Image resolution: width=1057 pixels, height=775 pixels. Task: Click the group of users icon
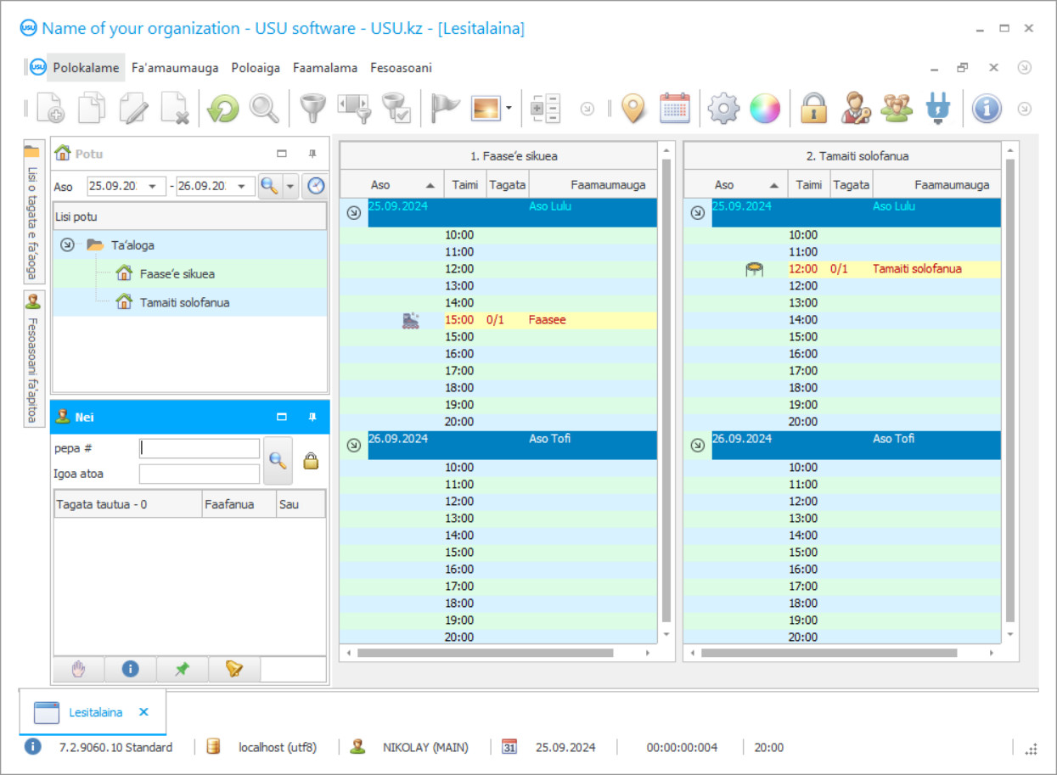pos(897,109)
